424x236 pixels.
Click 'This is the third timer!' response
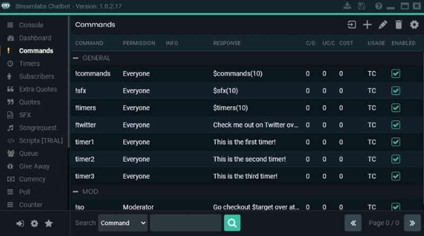(245, 176)
